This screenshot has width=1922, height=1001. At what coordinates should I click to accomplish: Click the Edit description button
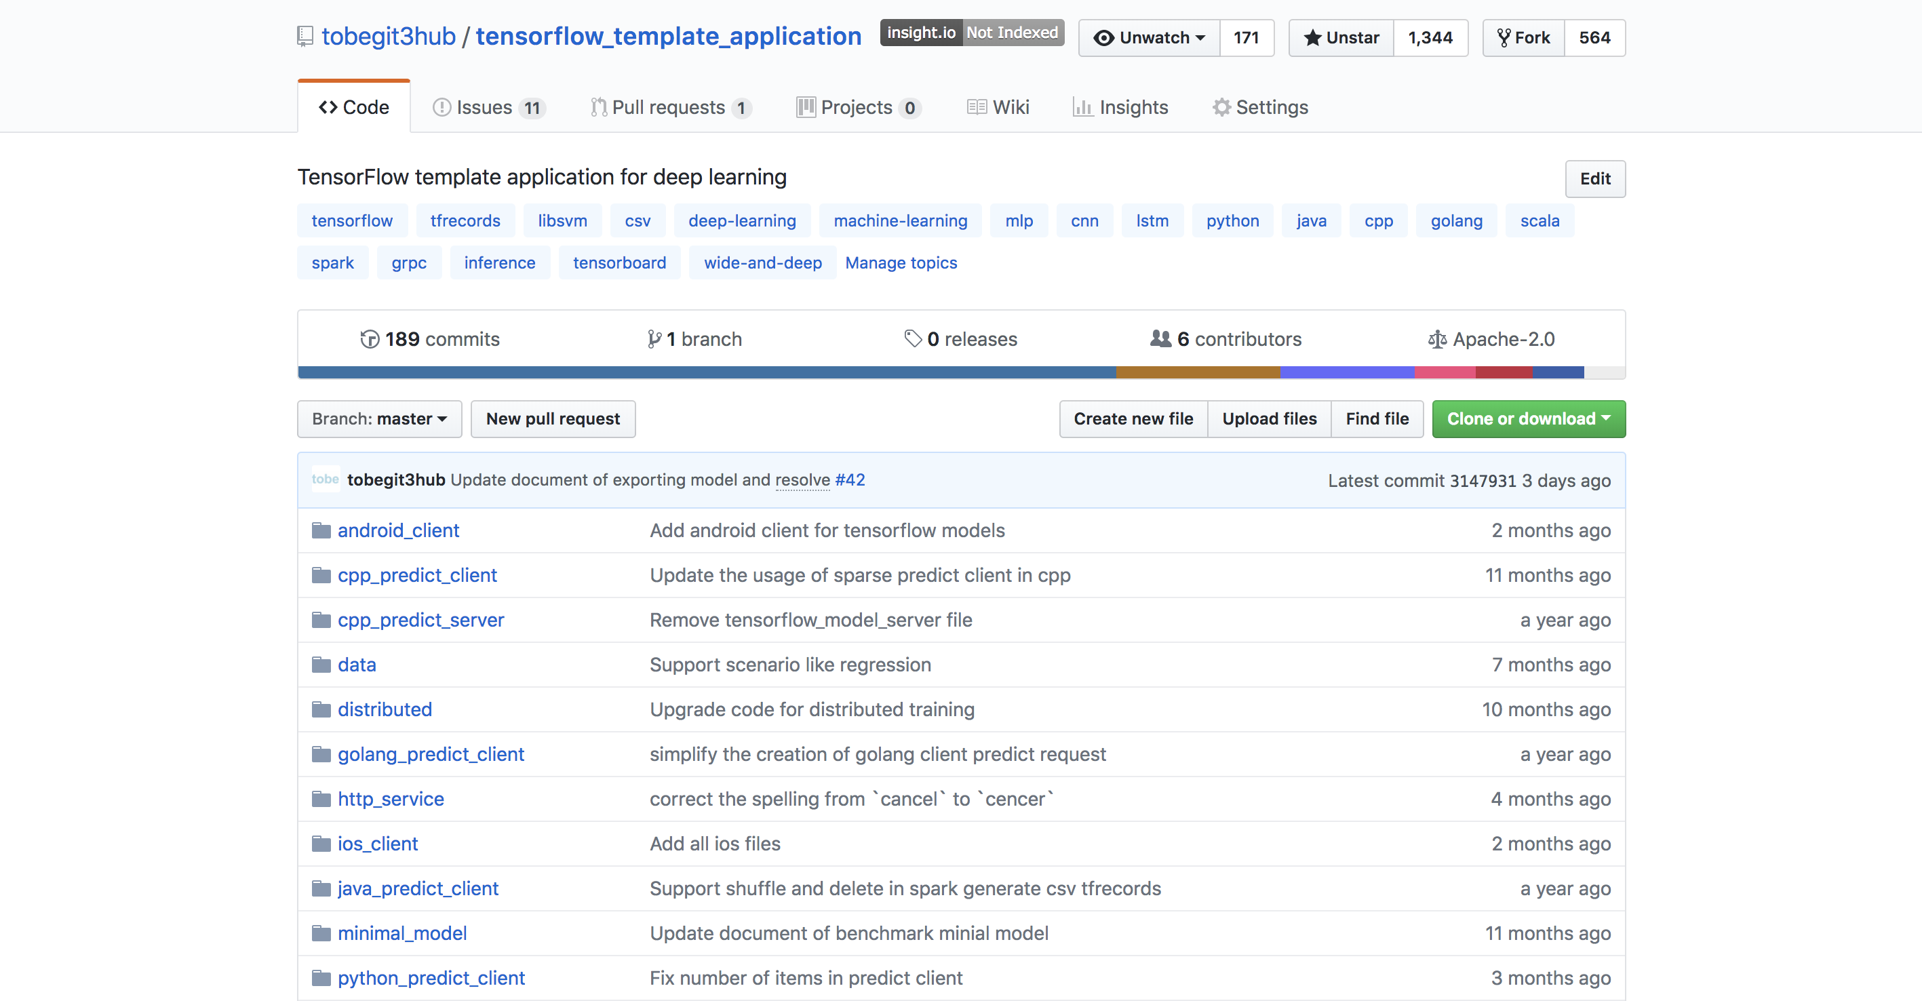coord(1594,178)
